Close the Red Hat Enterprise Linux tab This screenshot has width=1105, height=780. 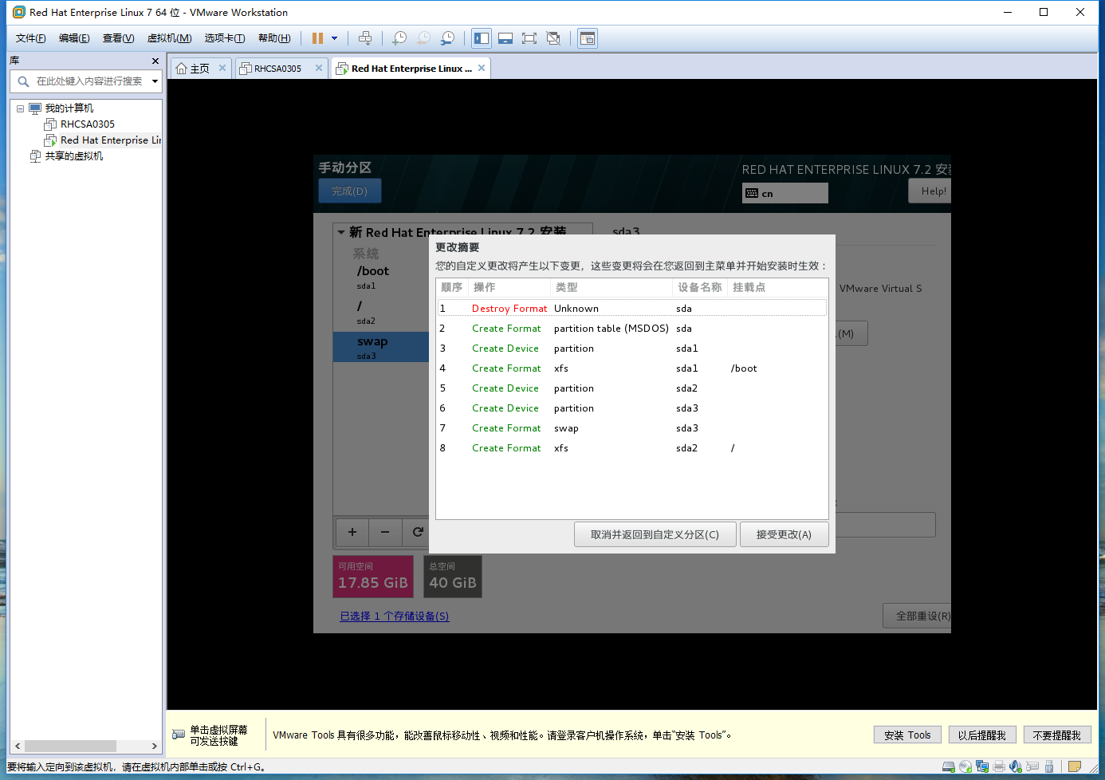click(482, 68)
